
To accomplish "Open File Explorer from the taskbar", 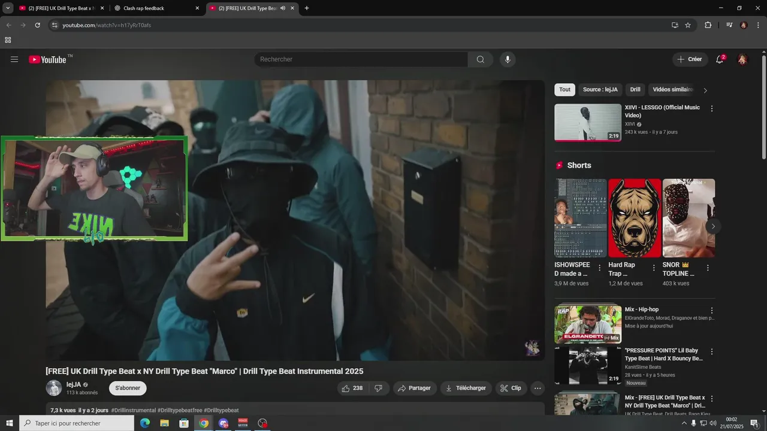I will click(x=164, y=423).
